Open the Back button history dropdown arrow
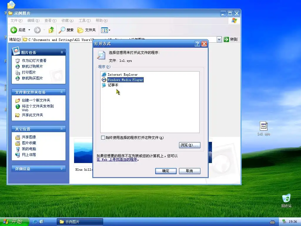 29,30
